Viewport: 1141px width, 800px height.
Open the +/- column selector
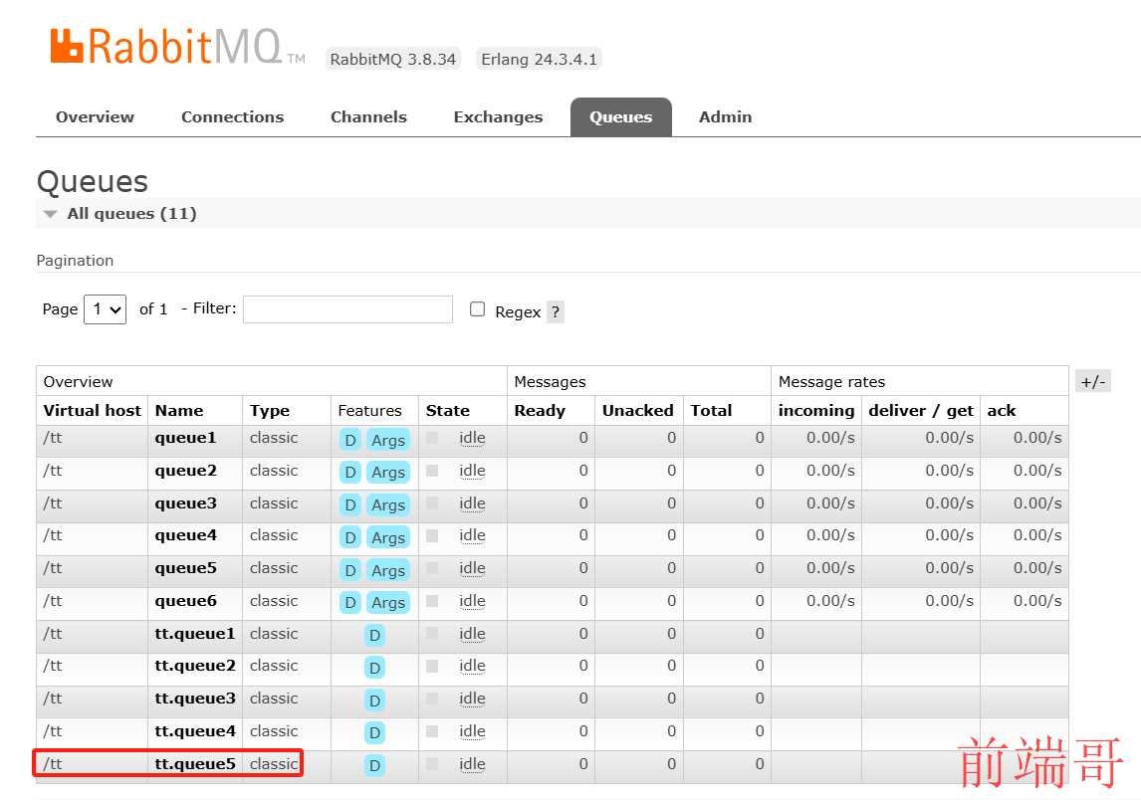click(x=1092, y=381)
